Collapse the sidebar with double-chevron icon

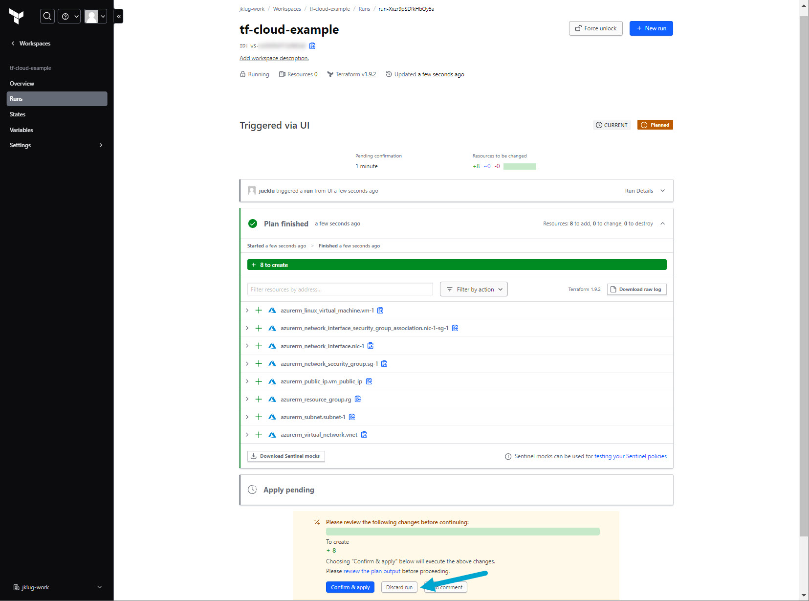[x=118, y=16]
